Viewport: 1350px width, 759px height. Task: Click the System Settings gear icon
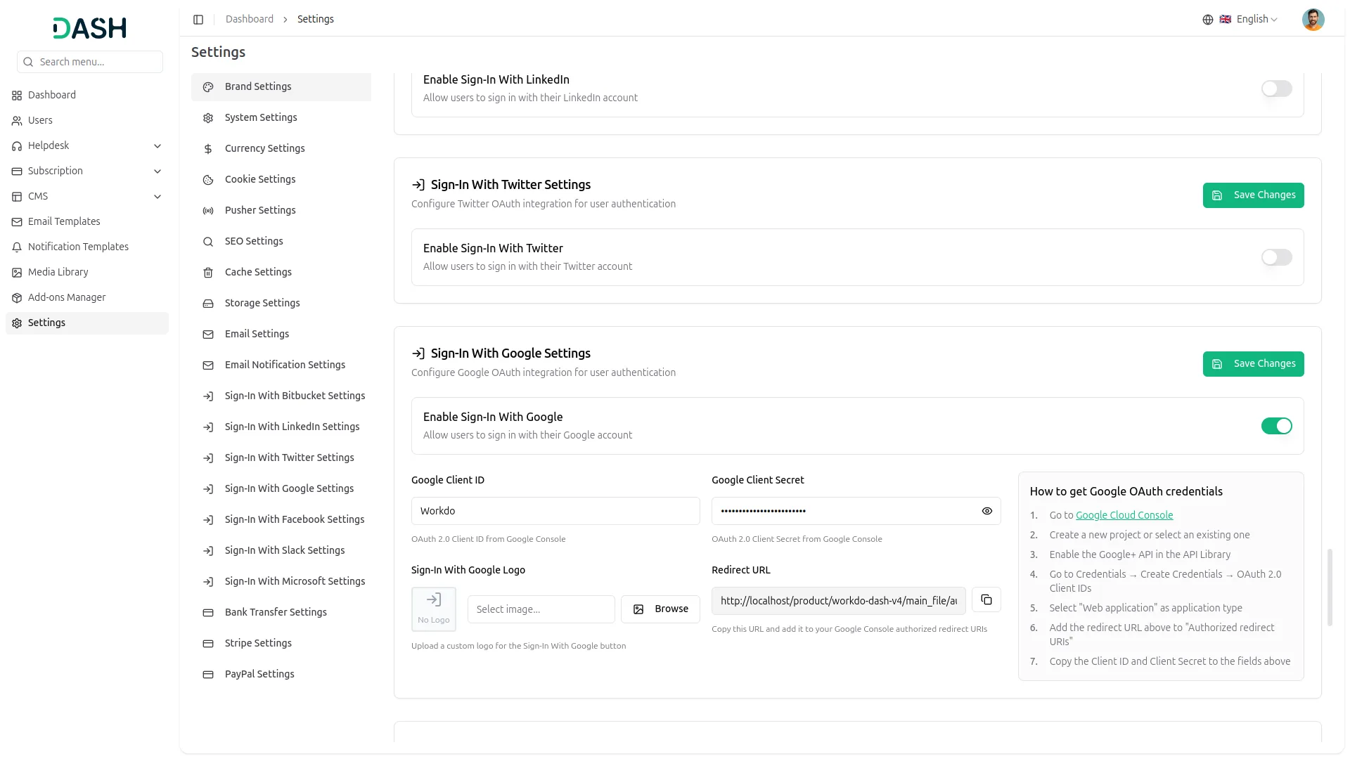point(208,118)
